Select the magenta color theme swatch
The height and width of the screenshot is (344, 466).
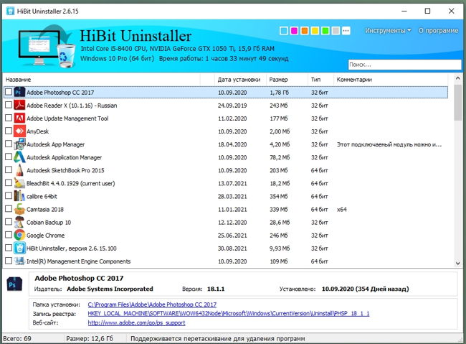point(294,31)
